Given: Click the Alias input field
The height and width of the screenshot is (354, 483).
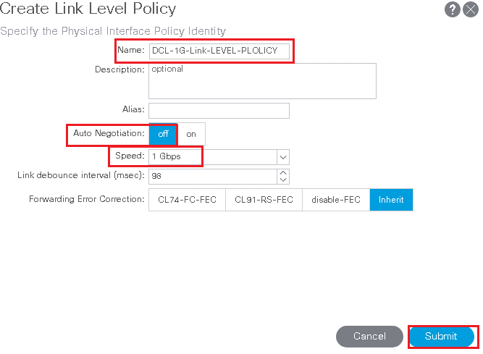Looking at the screenshot, I should [x=219, y=111].
